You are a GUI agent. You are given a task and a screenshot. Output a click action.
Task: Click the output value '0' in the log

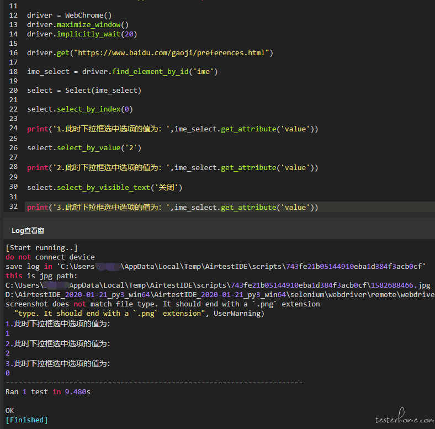(x=8, y=373)
